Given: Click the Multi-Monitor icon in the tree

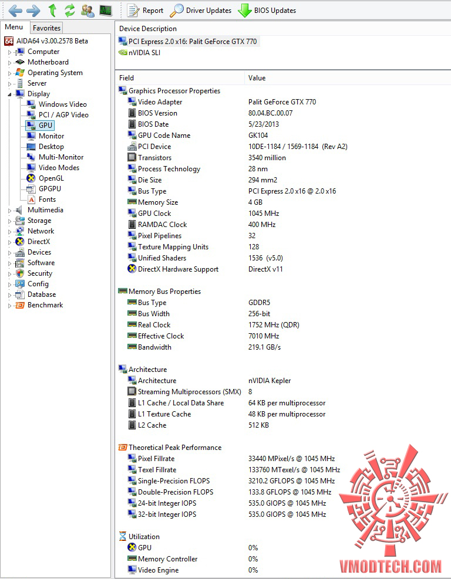Looking at the screenshot, I should tap(31, 157).
